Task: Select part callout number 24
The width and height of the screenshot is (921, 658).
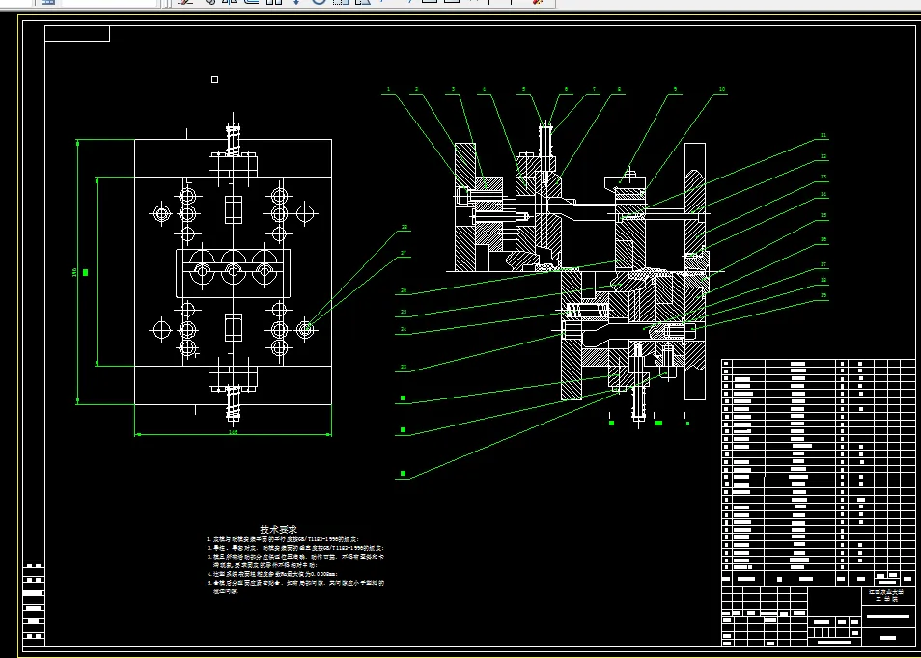Action: tap(404, 329)
